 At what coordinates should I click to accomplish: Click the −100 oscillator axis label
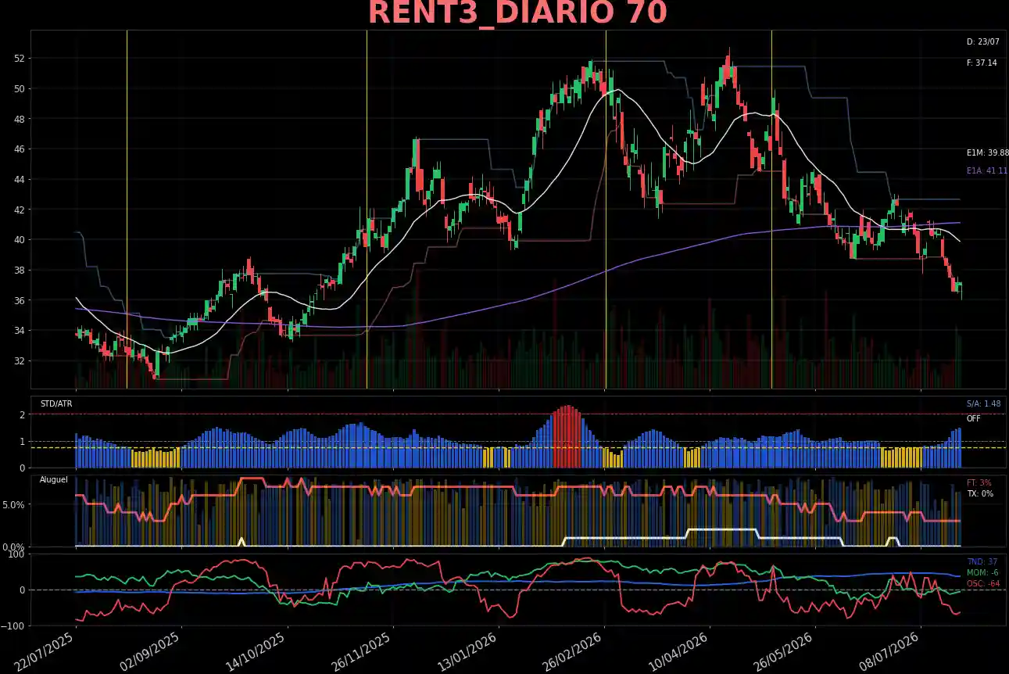click(14, 626)
